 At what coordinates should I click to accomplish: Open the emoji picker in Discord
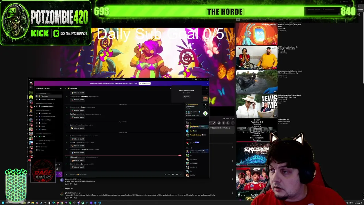coord(177,175)
